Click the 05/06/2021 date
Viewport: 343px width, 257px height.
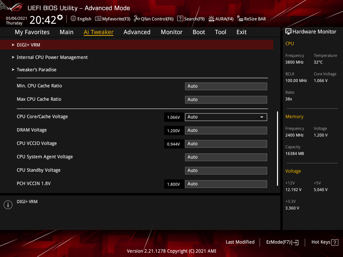point(16,18)
